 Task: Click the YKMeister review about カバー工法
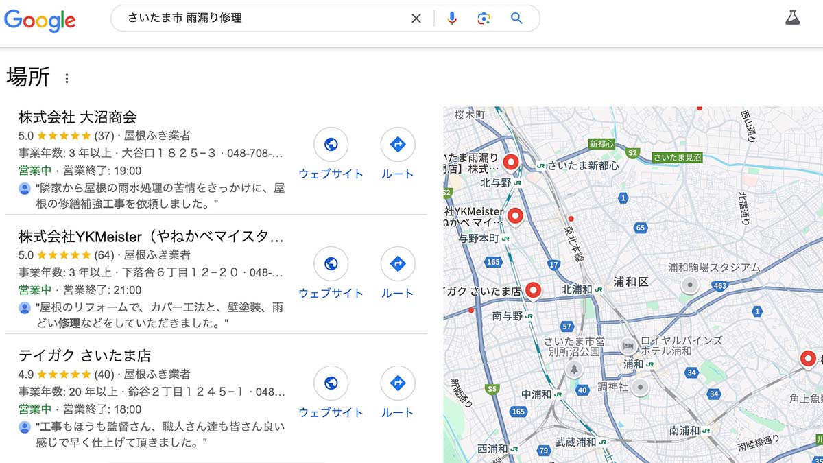click(160, 315)
